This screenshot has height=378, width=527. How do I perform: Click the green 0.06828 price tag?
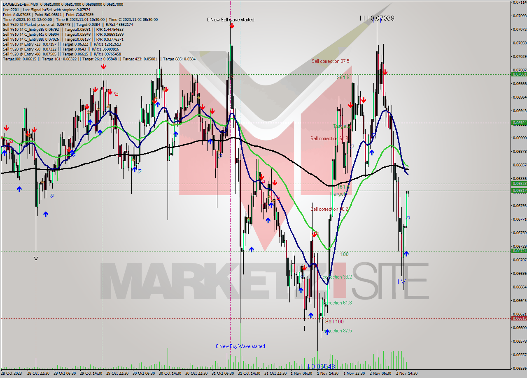coord(518,183)
